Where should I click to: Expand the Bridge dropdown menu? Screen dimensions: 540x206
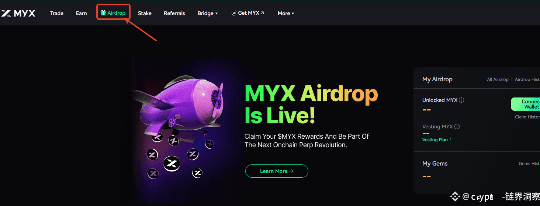tap(208, 13)
